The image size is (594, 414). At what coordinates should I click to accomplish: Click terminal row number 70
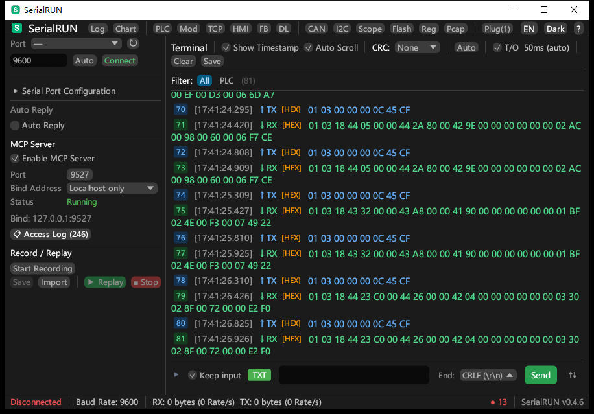pyautogui.click(x=181, y=109)
